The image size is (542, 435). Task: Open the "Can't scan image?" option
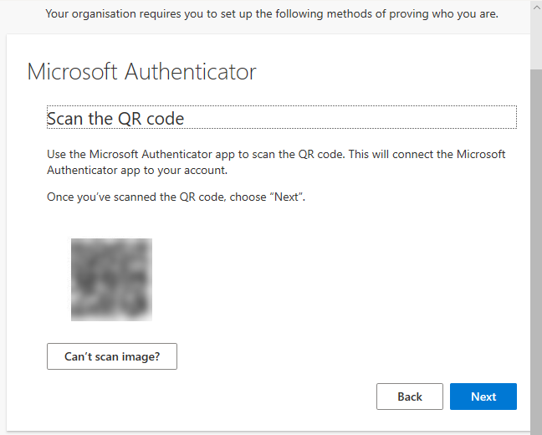pyautogui.click(x=112, y=356)
